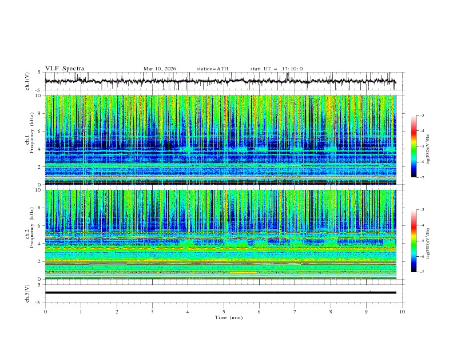This screenshot has height=350, width=453.
Task: Click the "1" tick on the Time axis
Action: click(x=81, y=312)
